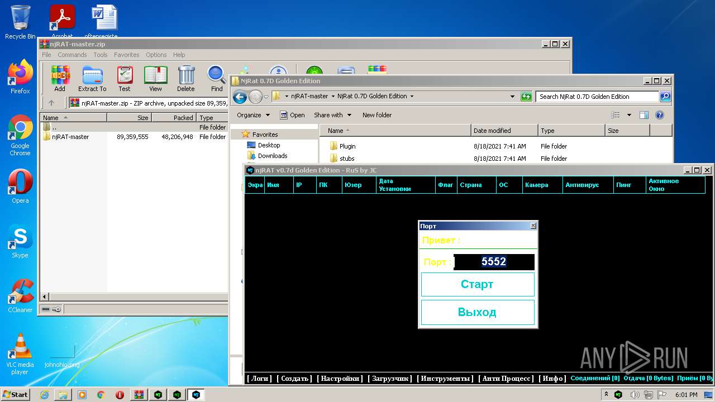Click the Explorer search magnifier icon

pos(665,97)
